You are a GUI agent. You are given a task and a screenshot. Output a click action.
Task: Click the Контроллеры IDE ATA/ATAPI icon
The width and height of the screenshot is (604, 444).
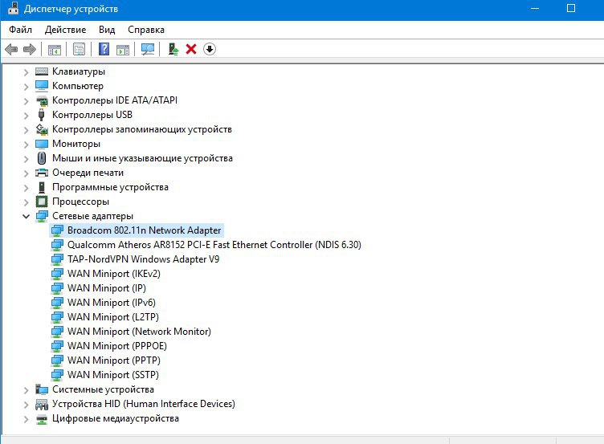(x=42, y=100)
